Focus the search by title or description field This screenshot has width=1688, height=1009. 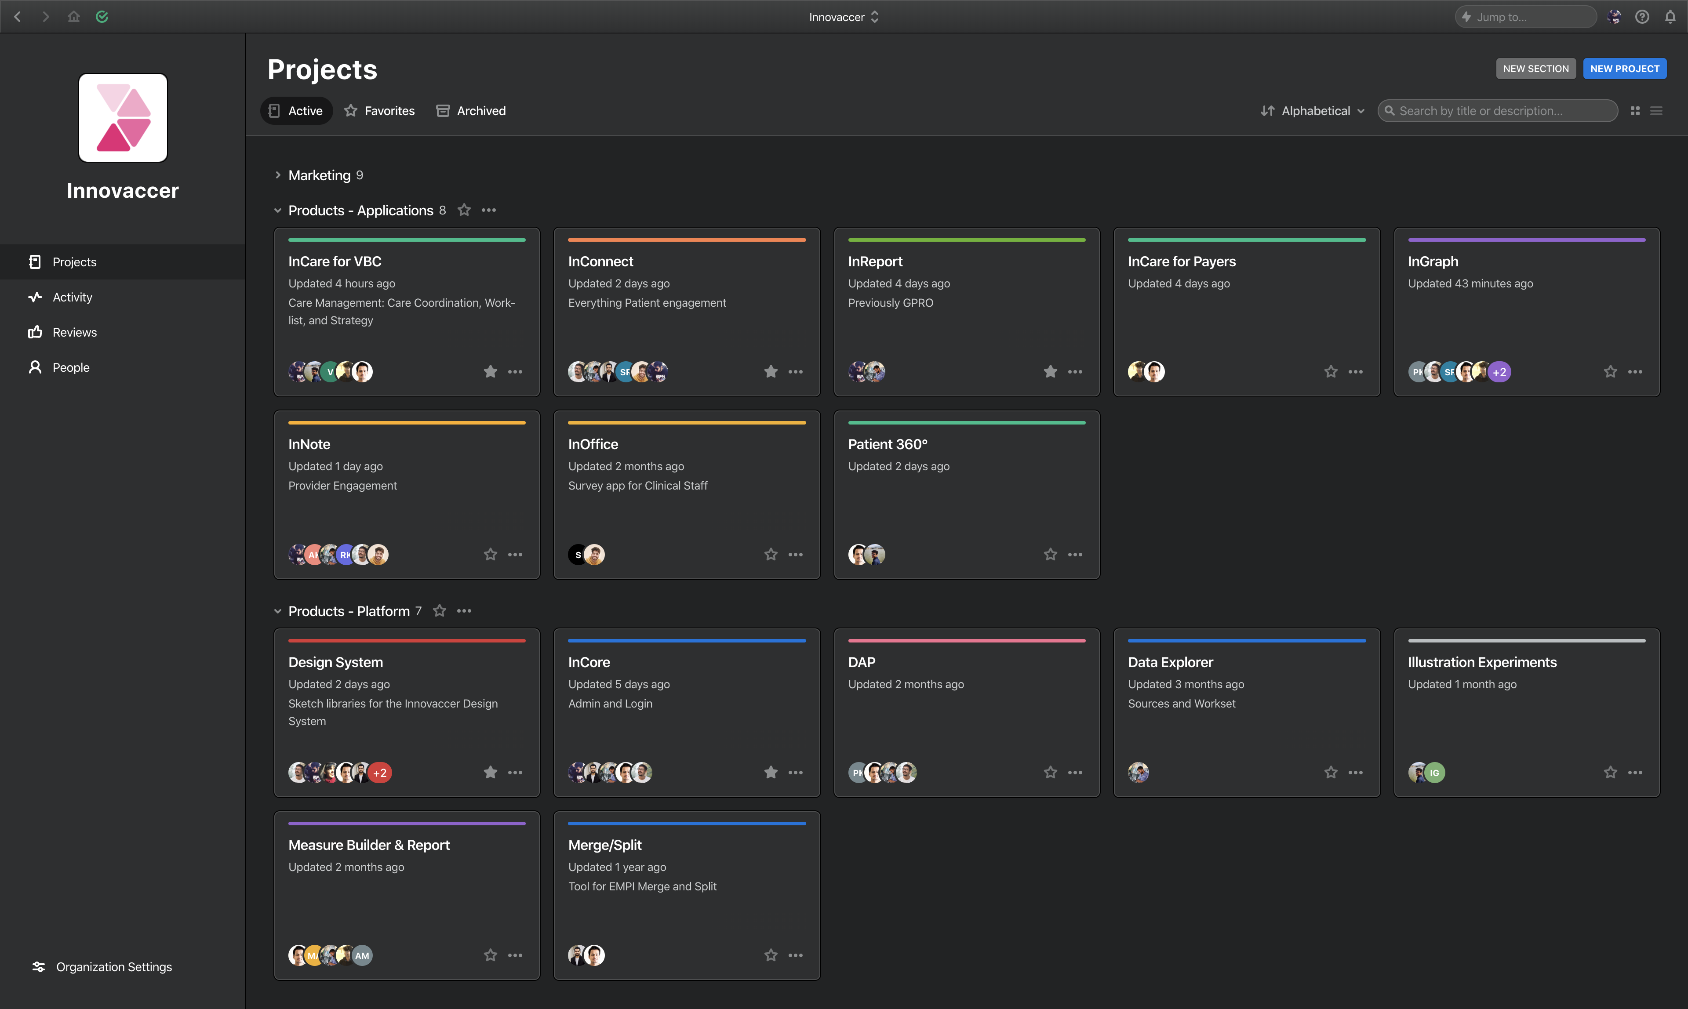pyautogui.click(x=1498, y=111)
